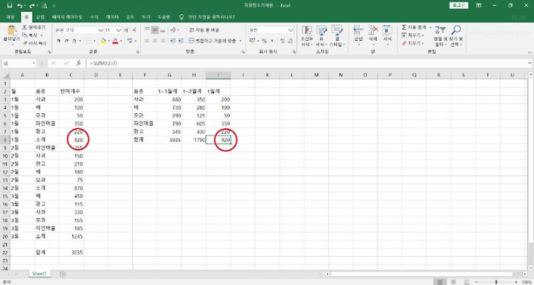Align cell text to the right
This screenshot has height=285, width=534.
point(163,41)
